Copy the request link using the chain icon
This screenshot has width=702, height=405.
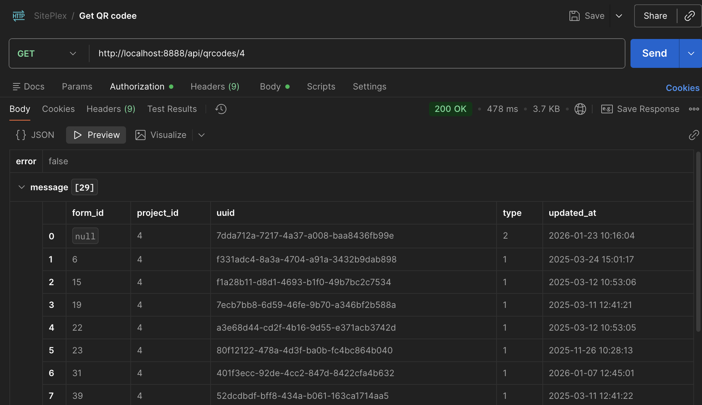[690, 16]
